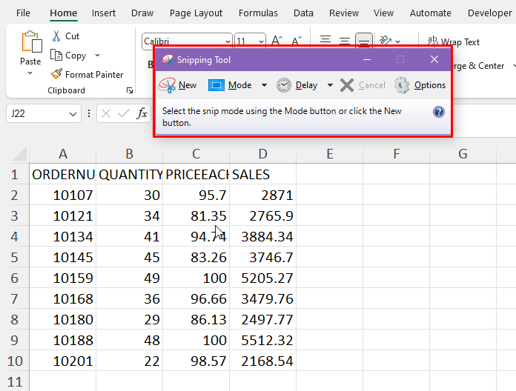Select cell containing ORDERNU header
The width and height of the screenshot is (516, 391).
(x=63, y=174)
